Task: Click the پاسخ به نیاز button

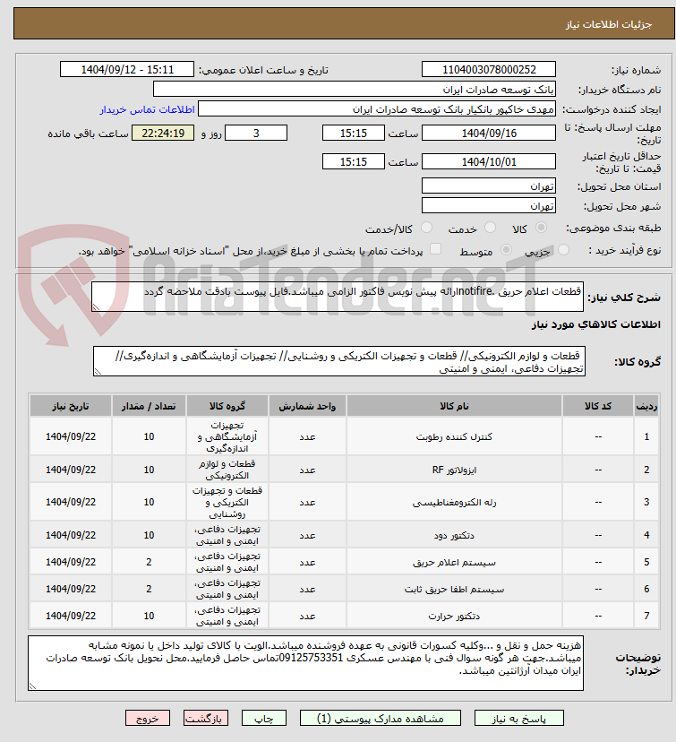Action: coord(518,719)
